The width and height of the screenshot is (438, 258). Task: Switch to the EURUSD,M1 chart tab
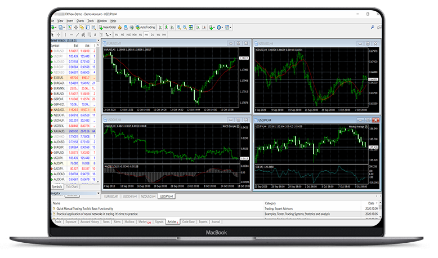pos(111,197)
